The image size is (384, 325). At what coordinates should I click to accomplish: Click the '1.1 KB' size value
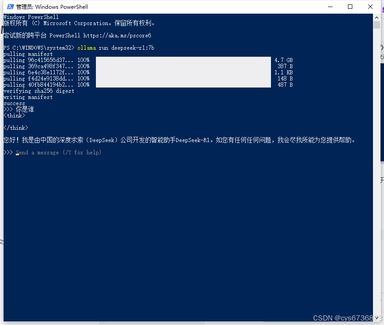(284, 72)
